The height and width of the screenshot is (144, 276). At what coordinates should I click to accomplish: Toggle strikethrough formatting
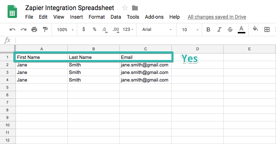point(230,29)
